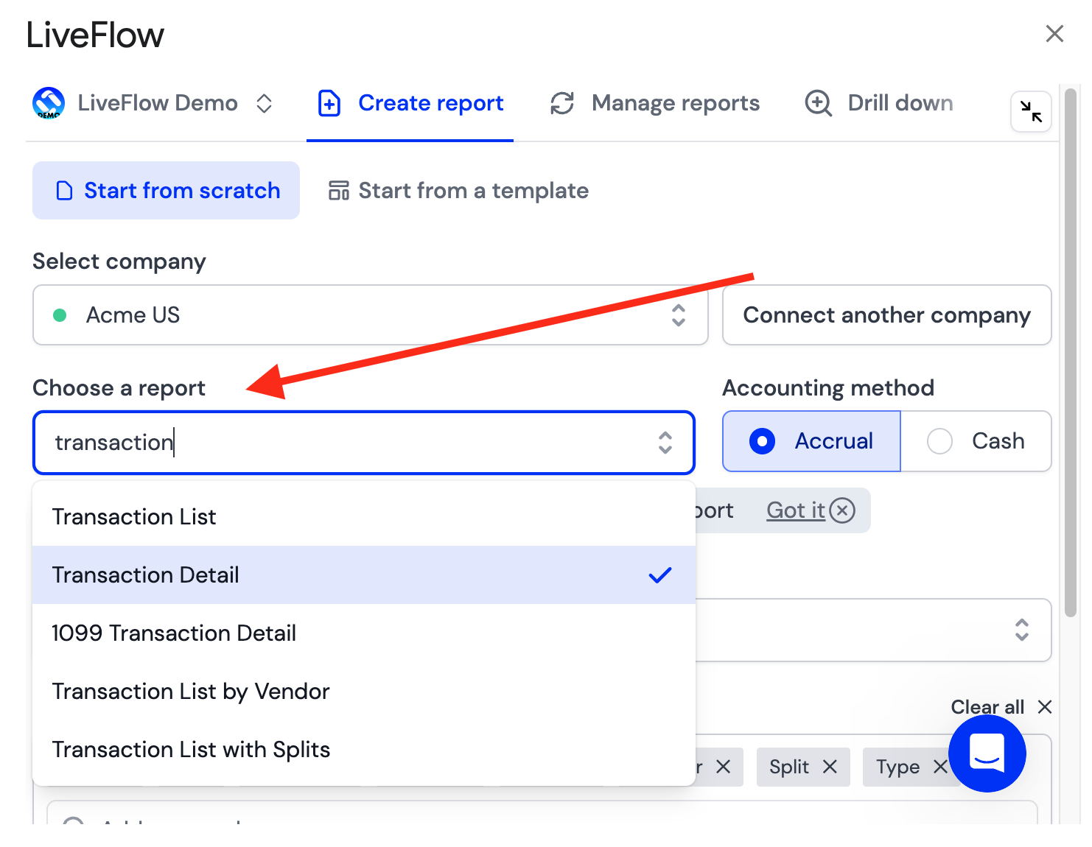Choose Transaction List by Vendor
Screen dimensions: 1092x847
pos(364,692)
